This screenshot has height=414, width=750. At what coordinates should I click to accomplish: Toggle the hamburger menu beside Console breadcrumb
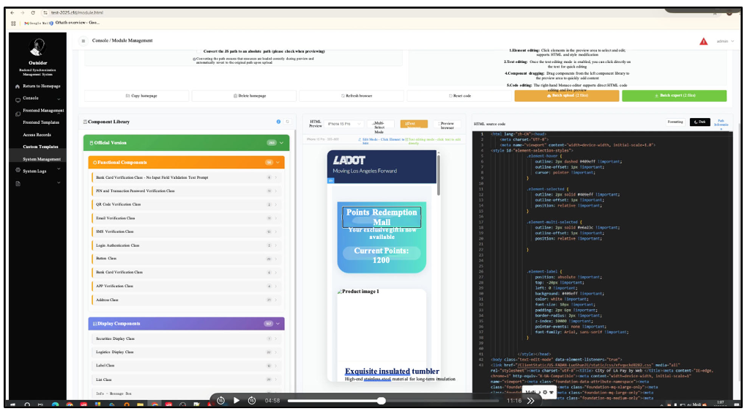pos(83,41)
